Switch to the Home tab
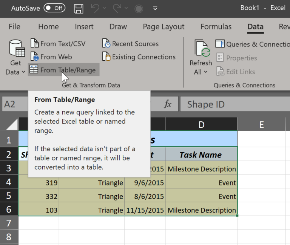The width and height of the screenshot is (290, 245). pyautogui.click(x=48, y=27)
